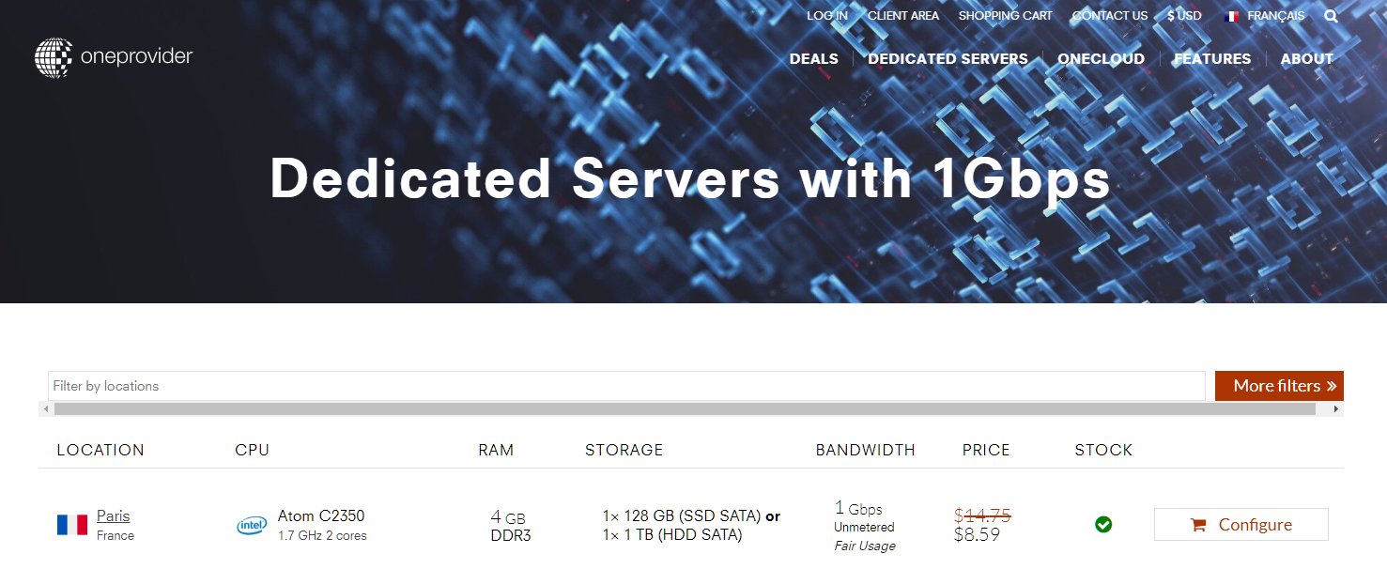
Task: Open the Paris location link
Action: (x=114, y=516)
